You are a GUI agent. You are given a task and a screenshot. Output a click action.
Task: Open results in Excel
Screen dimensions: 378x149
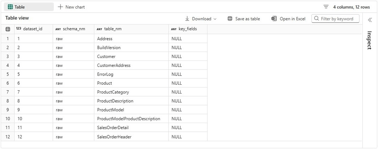click(x=288, y=19)
